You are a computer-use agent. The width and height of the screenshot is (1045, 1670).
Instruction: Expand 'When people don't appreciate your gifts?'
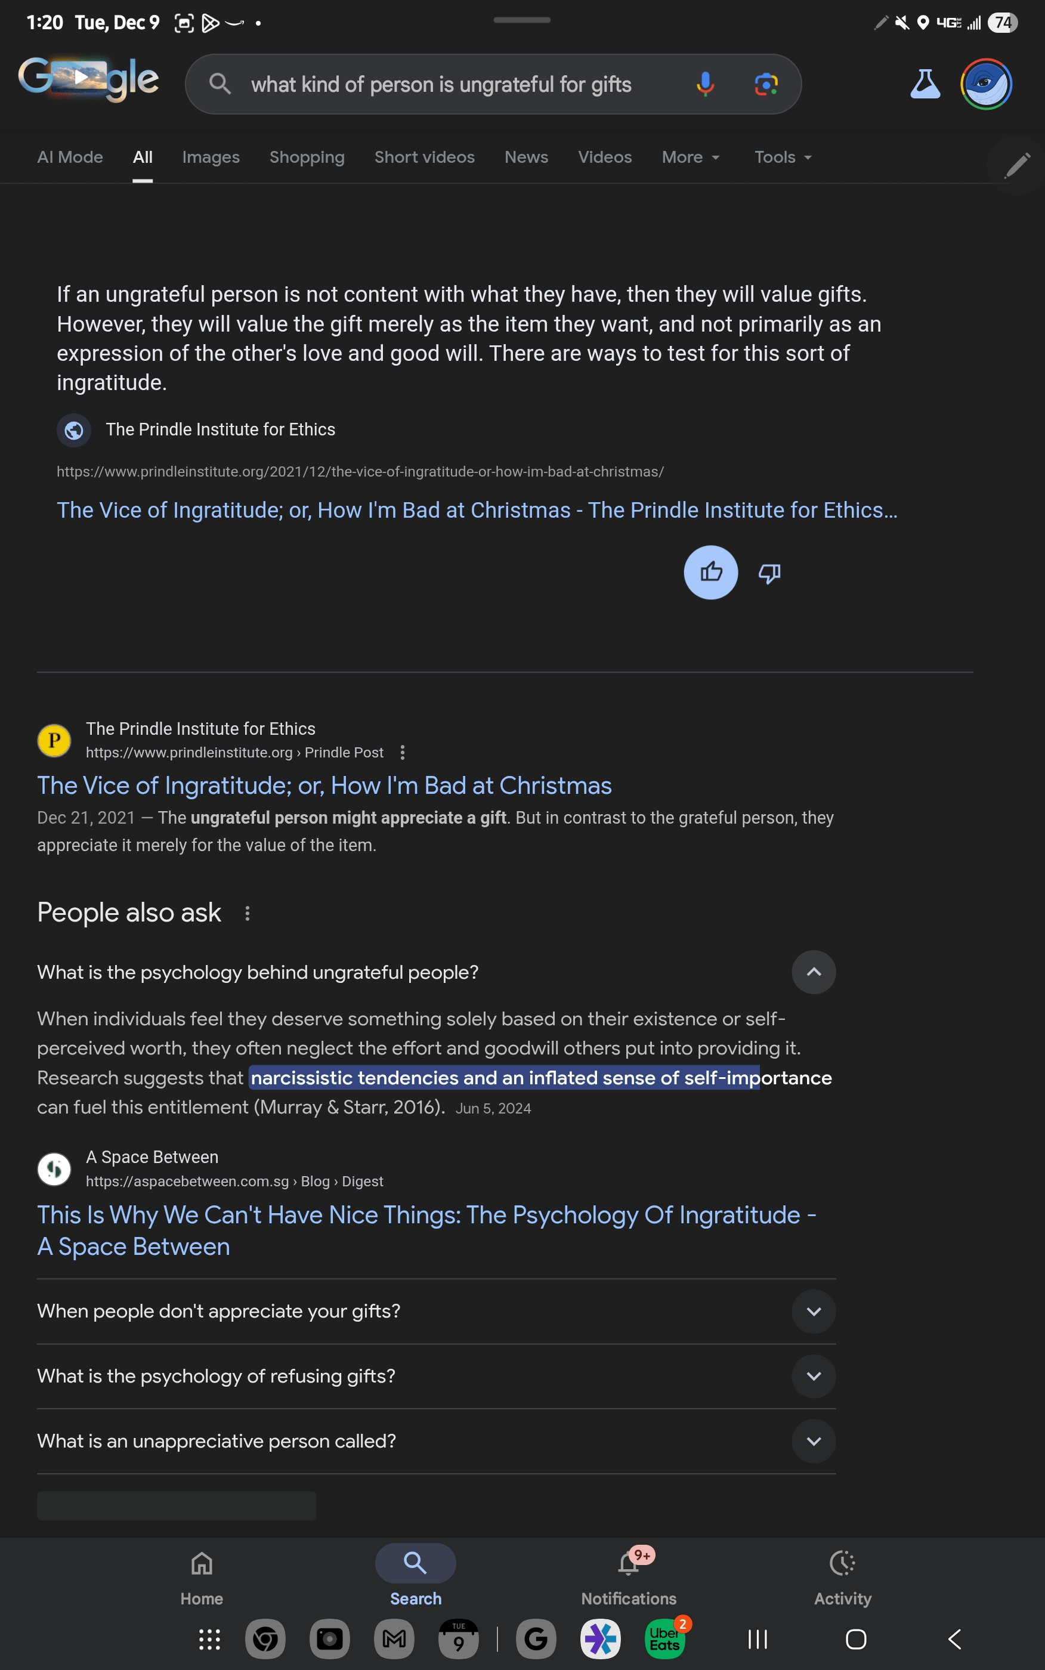(x=814, y=1311)
